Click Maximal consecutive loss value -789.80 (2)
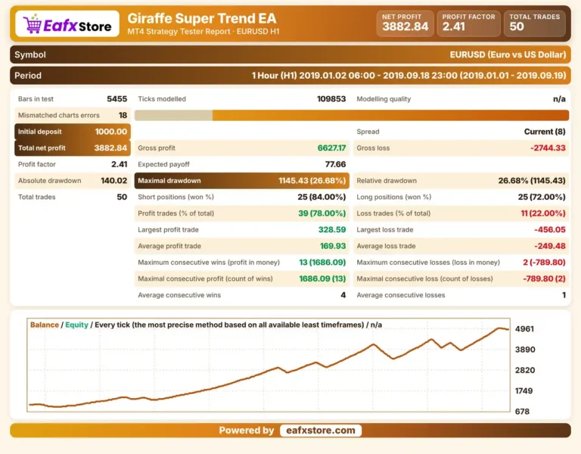581x454 pixels. click(545, 278)
